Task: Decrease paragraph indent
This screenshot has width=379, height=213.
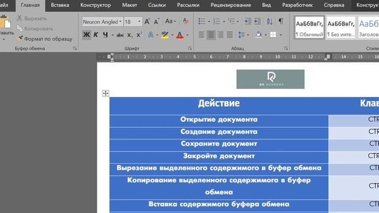Action: coord(248,21)
